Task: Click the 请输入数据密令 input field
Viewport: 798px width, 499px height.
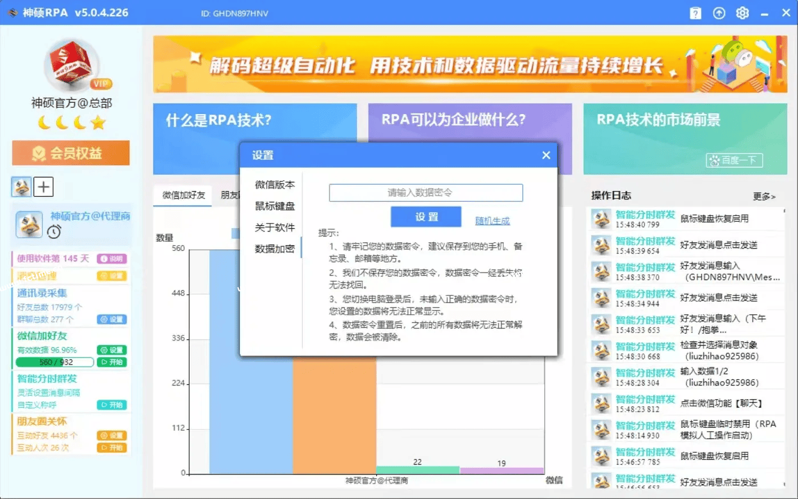Action: (426, 193)
